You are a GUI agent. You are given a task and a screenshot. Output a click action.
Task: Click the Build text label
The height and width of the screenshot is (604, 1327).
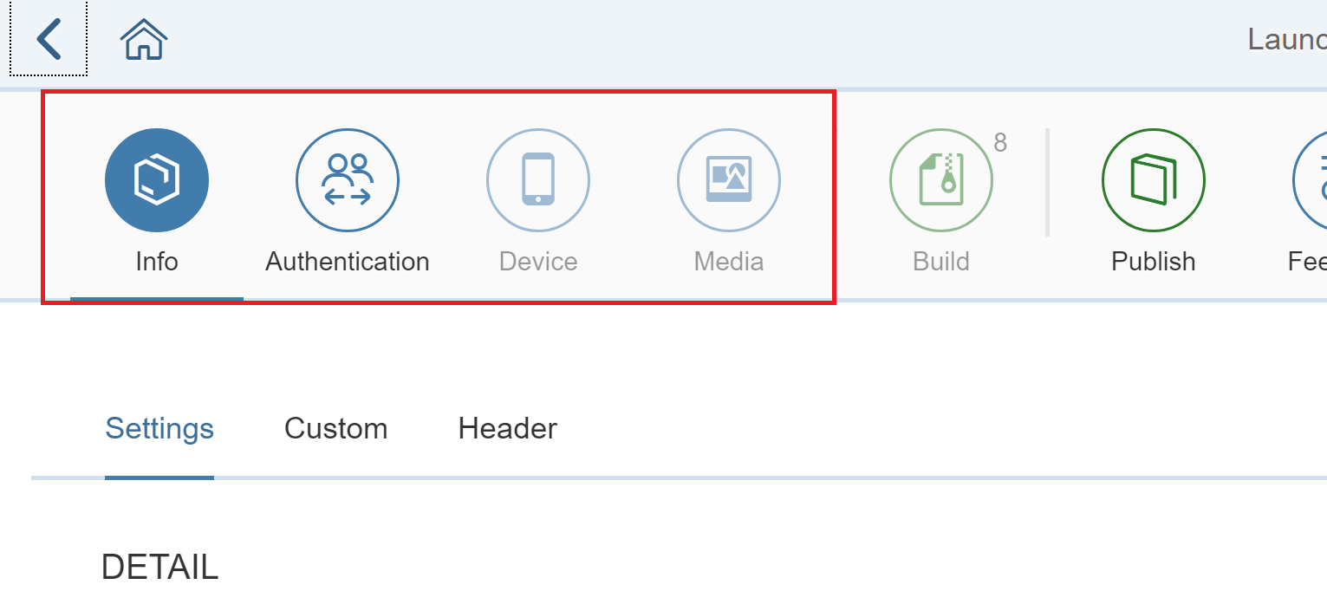(941, 262)
